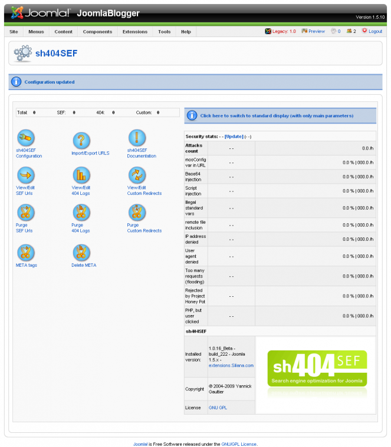Image resolution: width=391 pixels, height=447 pixels.
Task: Click the remote file inclusion label
Action: click(195, 225)
